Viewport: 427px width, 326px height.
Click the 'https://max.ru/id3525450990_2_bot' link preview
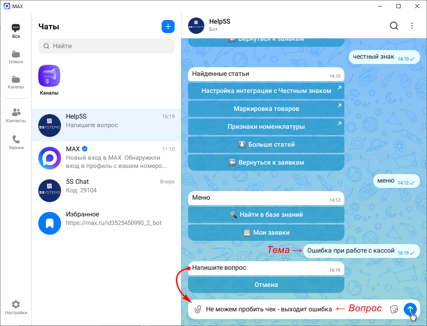[x=114, y=223]
